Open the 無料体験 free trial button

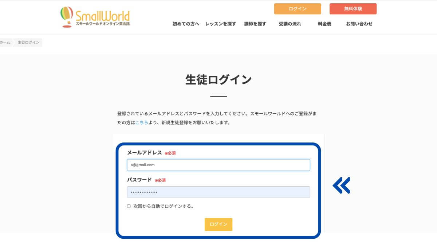[x=353, y=9]
